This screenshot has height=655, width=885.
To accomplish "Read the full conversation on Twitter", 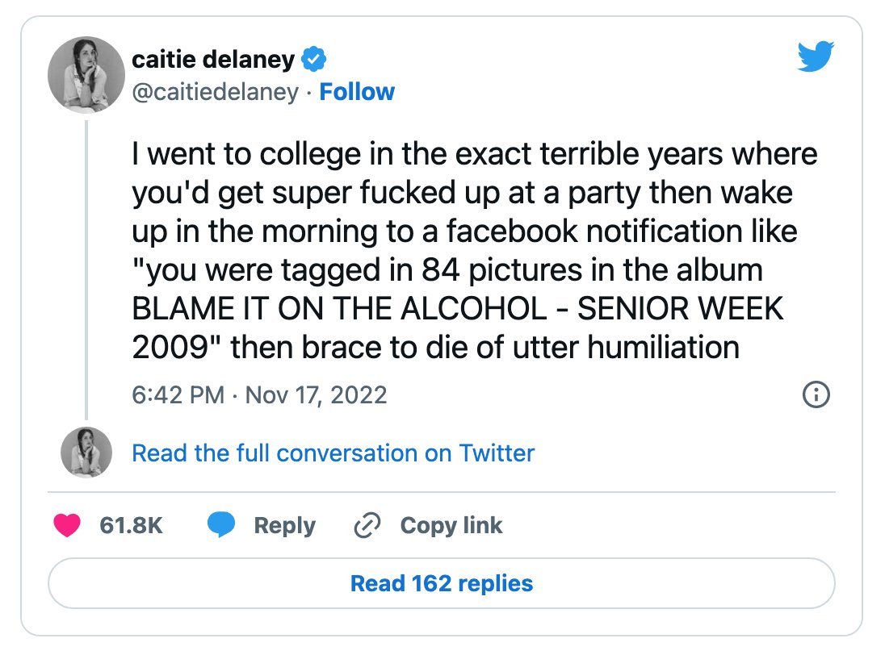I will coord(333,453).
